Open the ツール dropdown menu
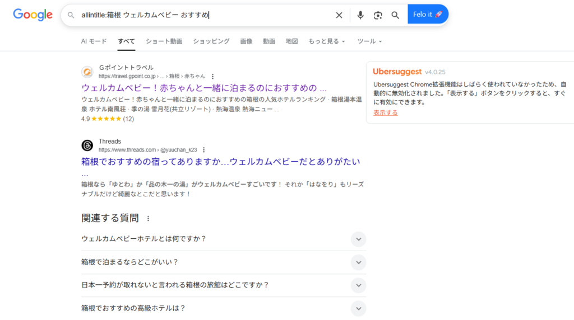Image resolution: width=574 pixels, height=320 pixels. click(x=369, y=41)
